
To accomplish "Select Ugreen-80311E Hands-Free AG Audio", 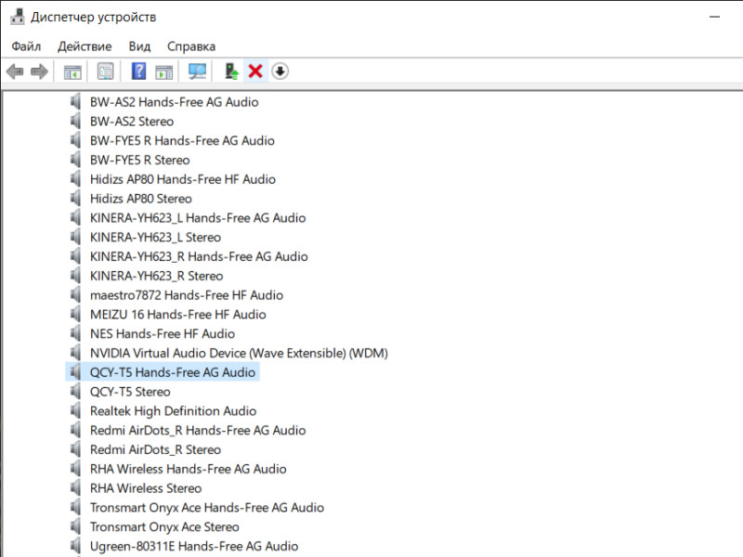I will pos(194,546).
